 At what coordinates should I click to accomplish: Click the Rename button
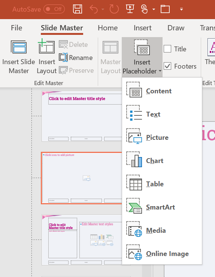tap(76, 58)
